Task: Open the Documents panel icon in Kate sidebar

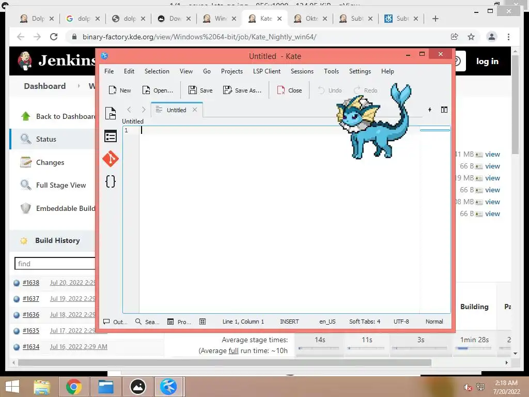Action: [111, 113]
